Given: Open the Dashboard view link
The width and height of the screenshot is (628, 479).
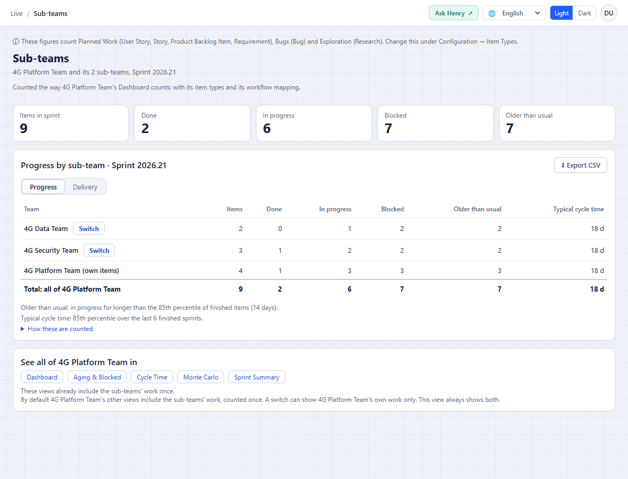Looking at the screenshot, I should coord(42,377).
